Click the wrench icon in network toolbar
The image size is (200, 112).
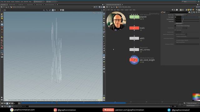[x=172, y=10]
